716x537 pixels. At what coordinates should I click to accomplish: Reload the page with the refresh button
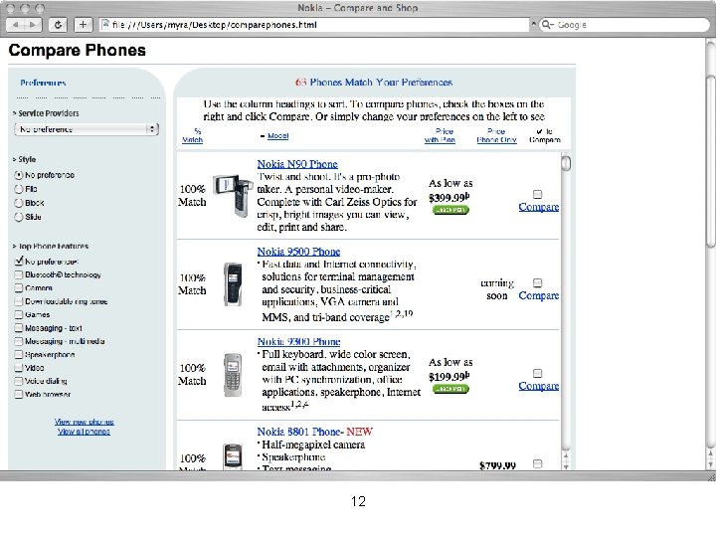58,25
